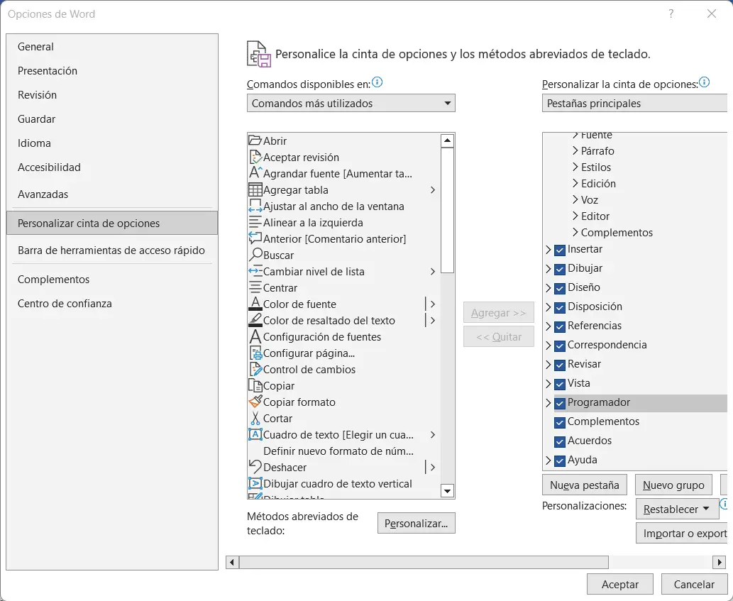Uncheck the Correspondencia checkbox
The image size is (733, 601).
[x=560, y=346]
